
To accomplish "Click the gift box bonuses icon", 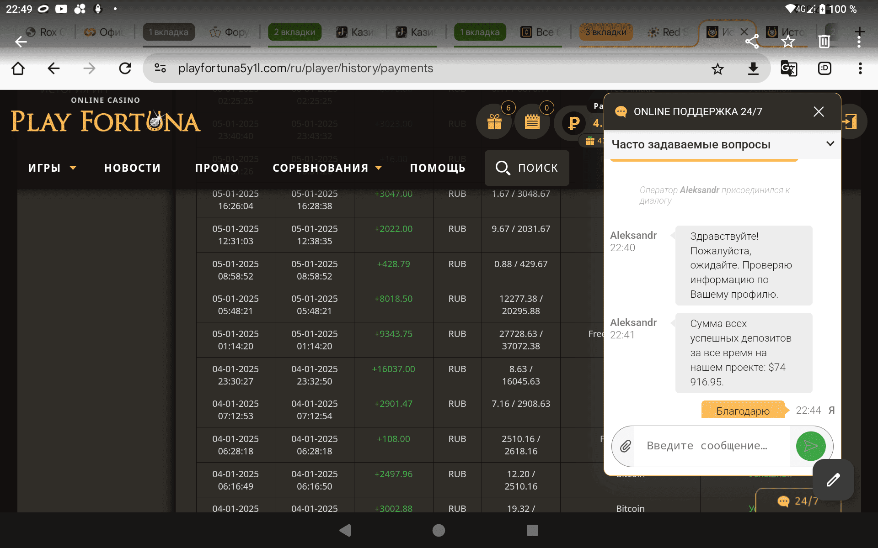I will point(494,122).
